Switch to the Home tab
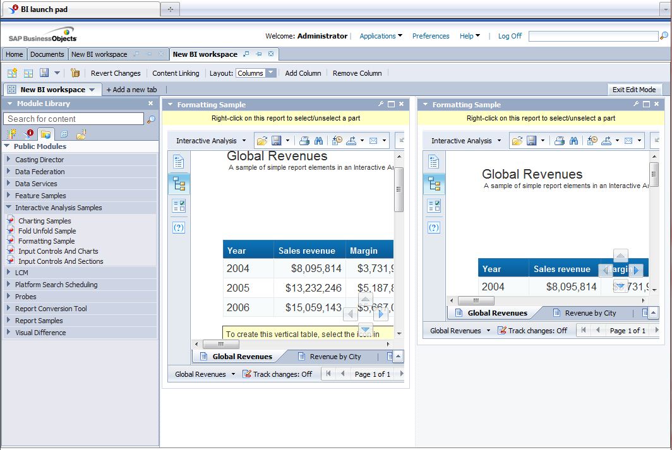The height and width of the screenshot is (450, 672). coord(14,54)
